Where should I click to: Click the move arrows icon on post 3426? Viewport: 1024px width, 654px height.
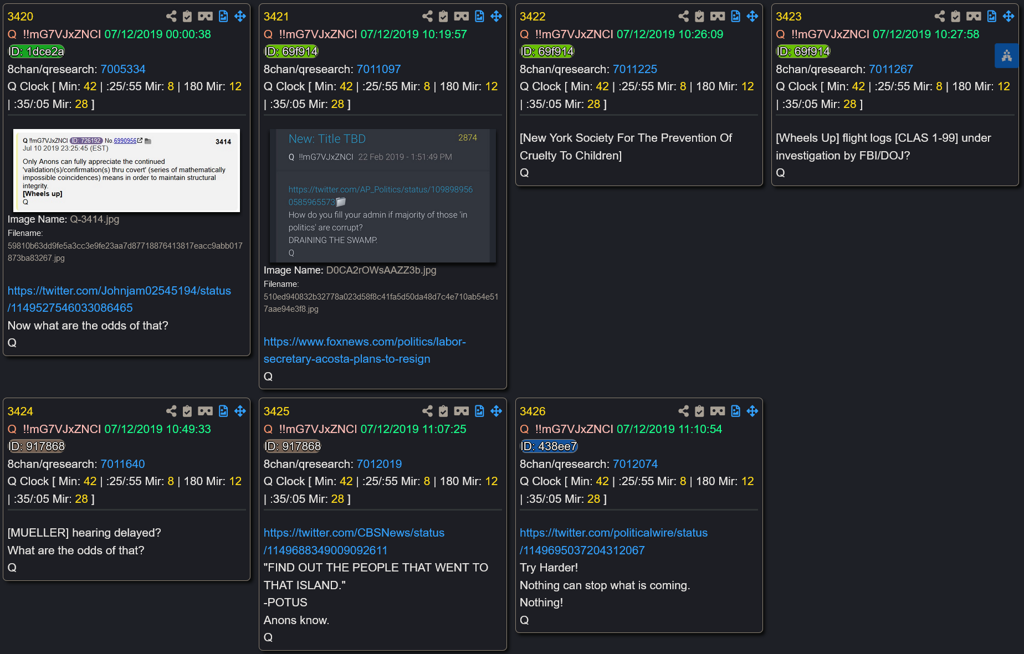click(752, 411)
